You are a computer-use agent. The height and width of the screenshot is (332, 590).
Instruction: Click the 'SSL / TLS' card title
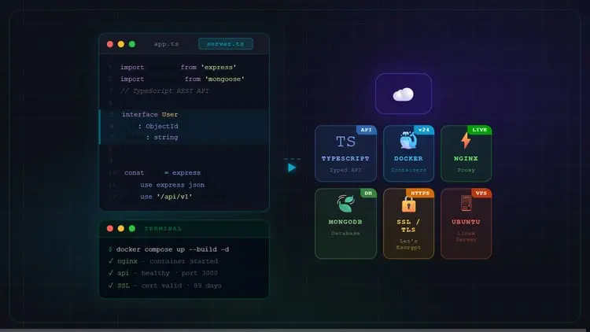[408, 226]
